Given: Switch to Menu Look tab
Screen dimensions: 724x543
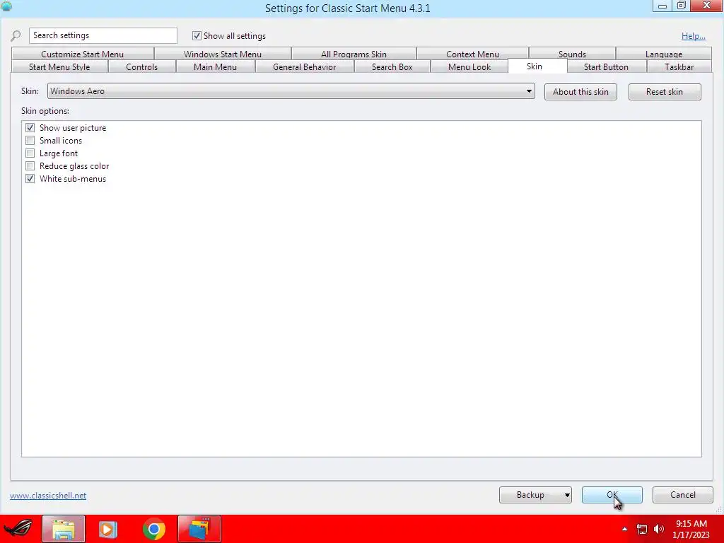Looking at the screenshot, I should (x=469, y=67).
